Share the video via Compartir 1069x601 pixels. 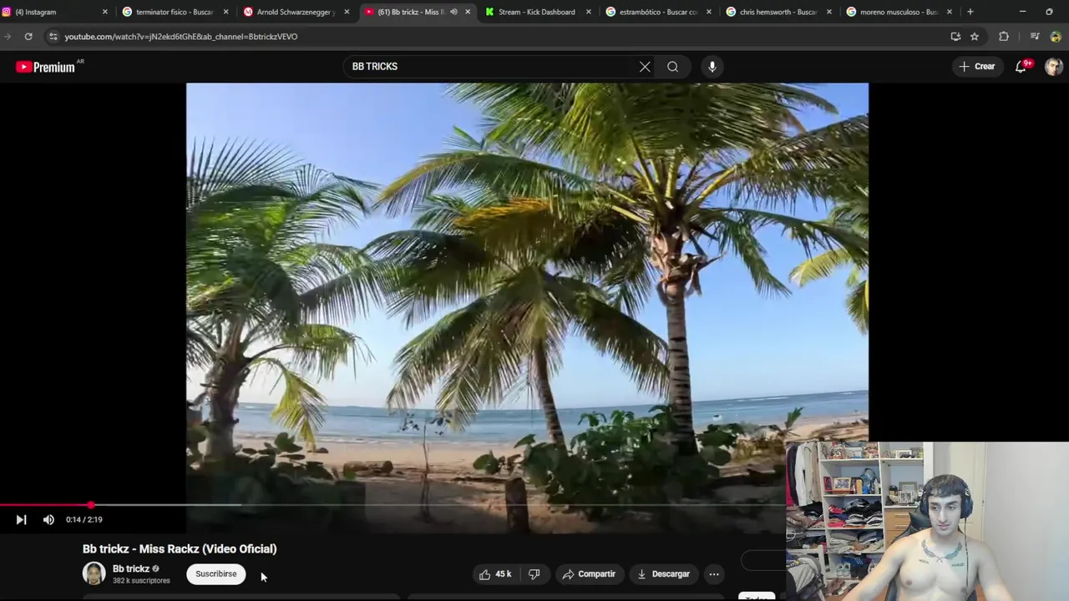pos(589,574)
